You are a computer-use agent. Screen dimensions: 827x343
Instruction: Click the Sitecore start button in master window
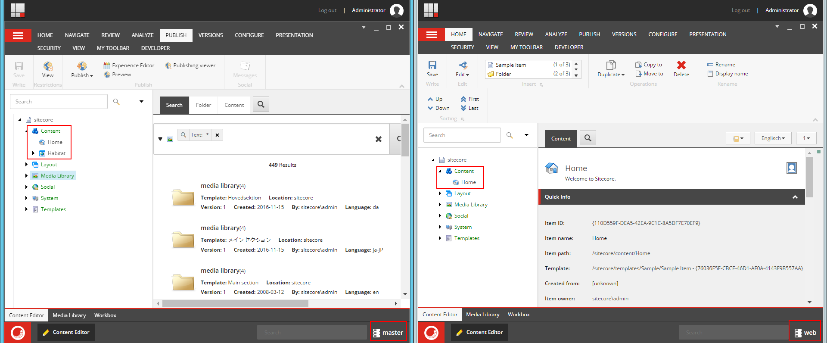[x=18, y=333]
